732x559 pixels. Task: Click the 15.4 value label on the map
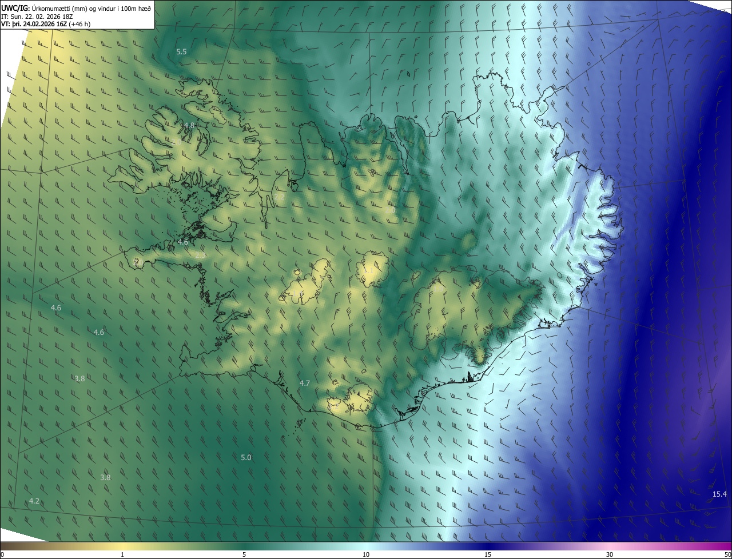click(719, 494)
